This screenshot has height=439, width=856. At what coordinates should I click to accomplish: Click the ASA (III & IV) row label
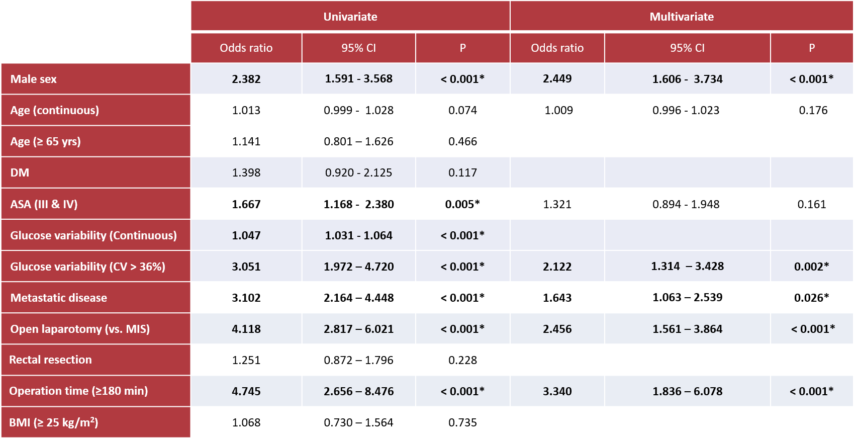pos(44,204)
